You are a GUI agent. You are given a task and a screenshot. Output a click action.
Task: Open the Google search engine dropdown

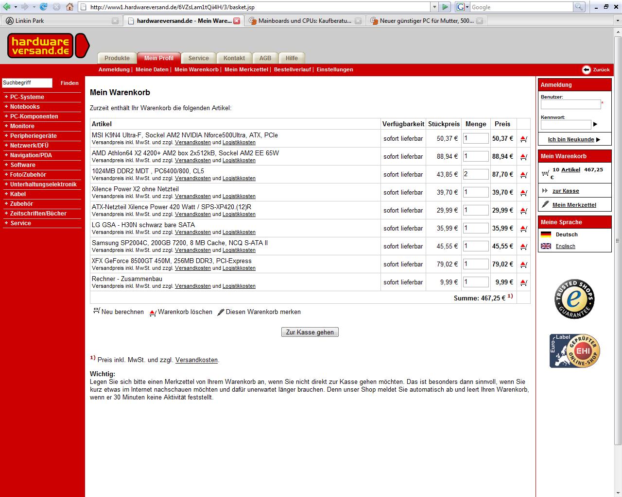pyautogui.click(x=467, y=7)
